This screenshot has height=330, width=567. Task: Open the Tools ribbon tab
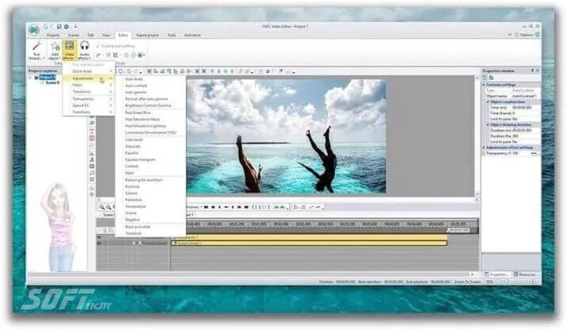[171, 35]
